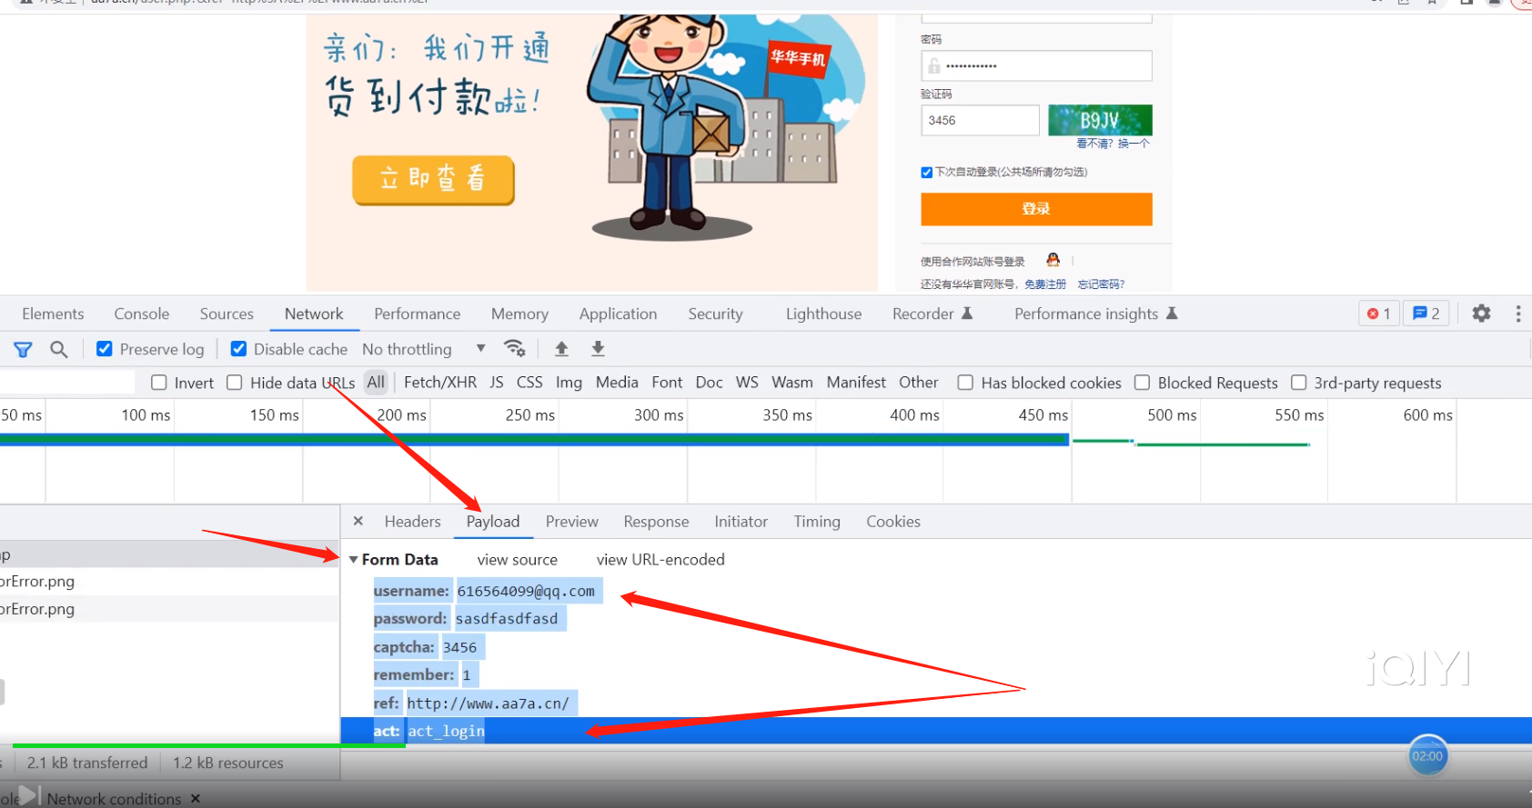Filter requests by JS type
The image size is (1532, 808).
497,383
